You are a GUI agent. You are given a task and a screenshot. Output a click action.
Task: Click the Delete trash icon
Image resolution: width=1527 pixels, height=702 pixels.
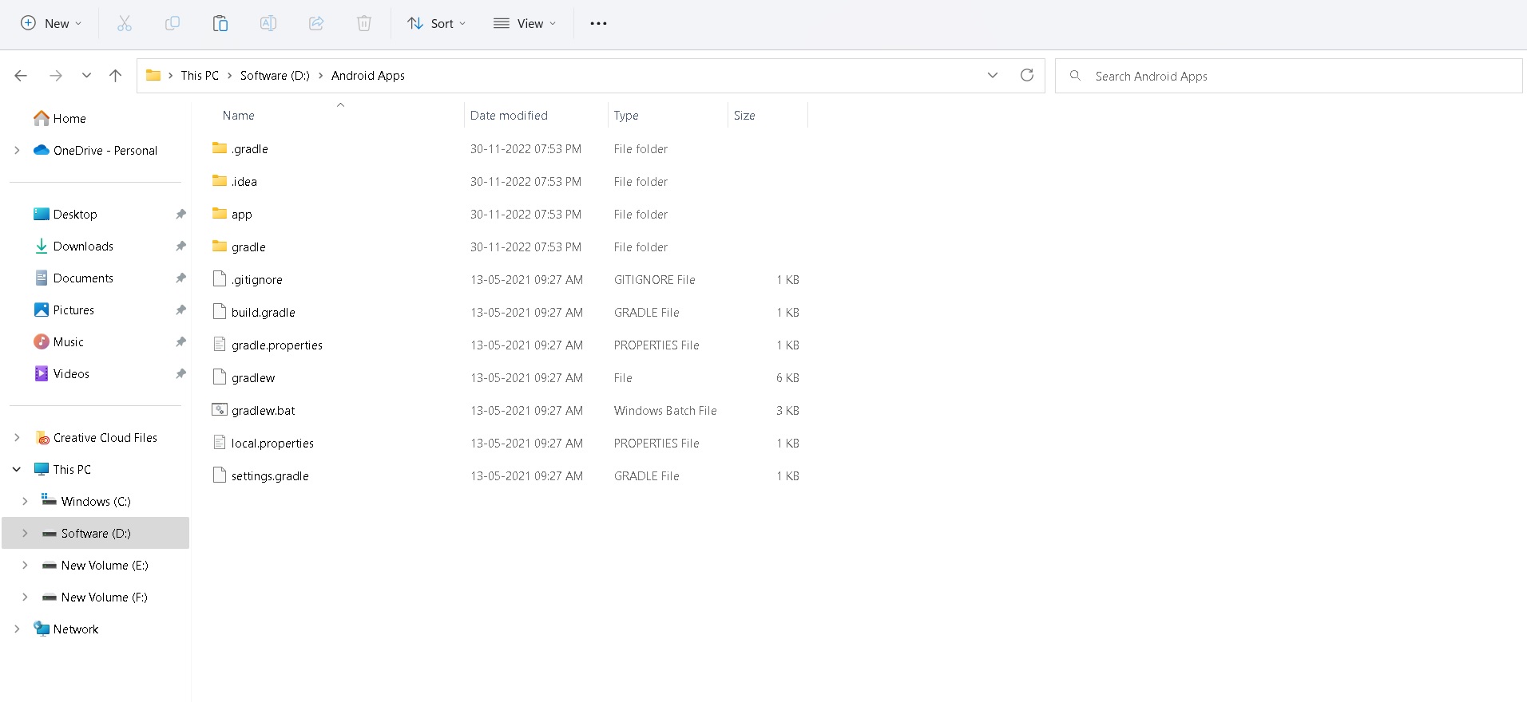coord(364,23)
